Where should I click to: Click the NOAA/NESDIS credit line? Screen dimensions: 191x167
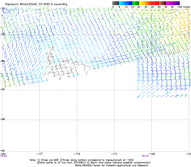click(112, 165)
